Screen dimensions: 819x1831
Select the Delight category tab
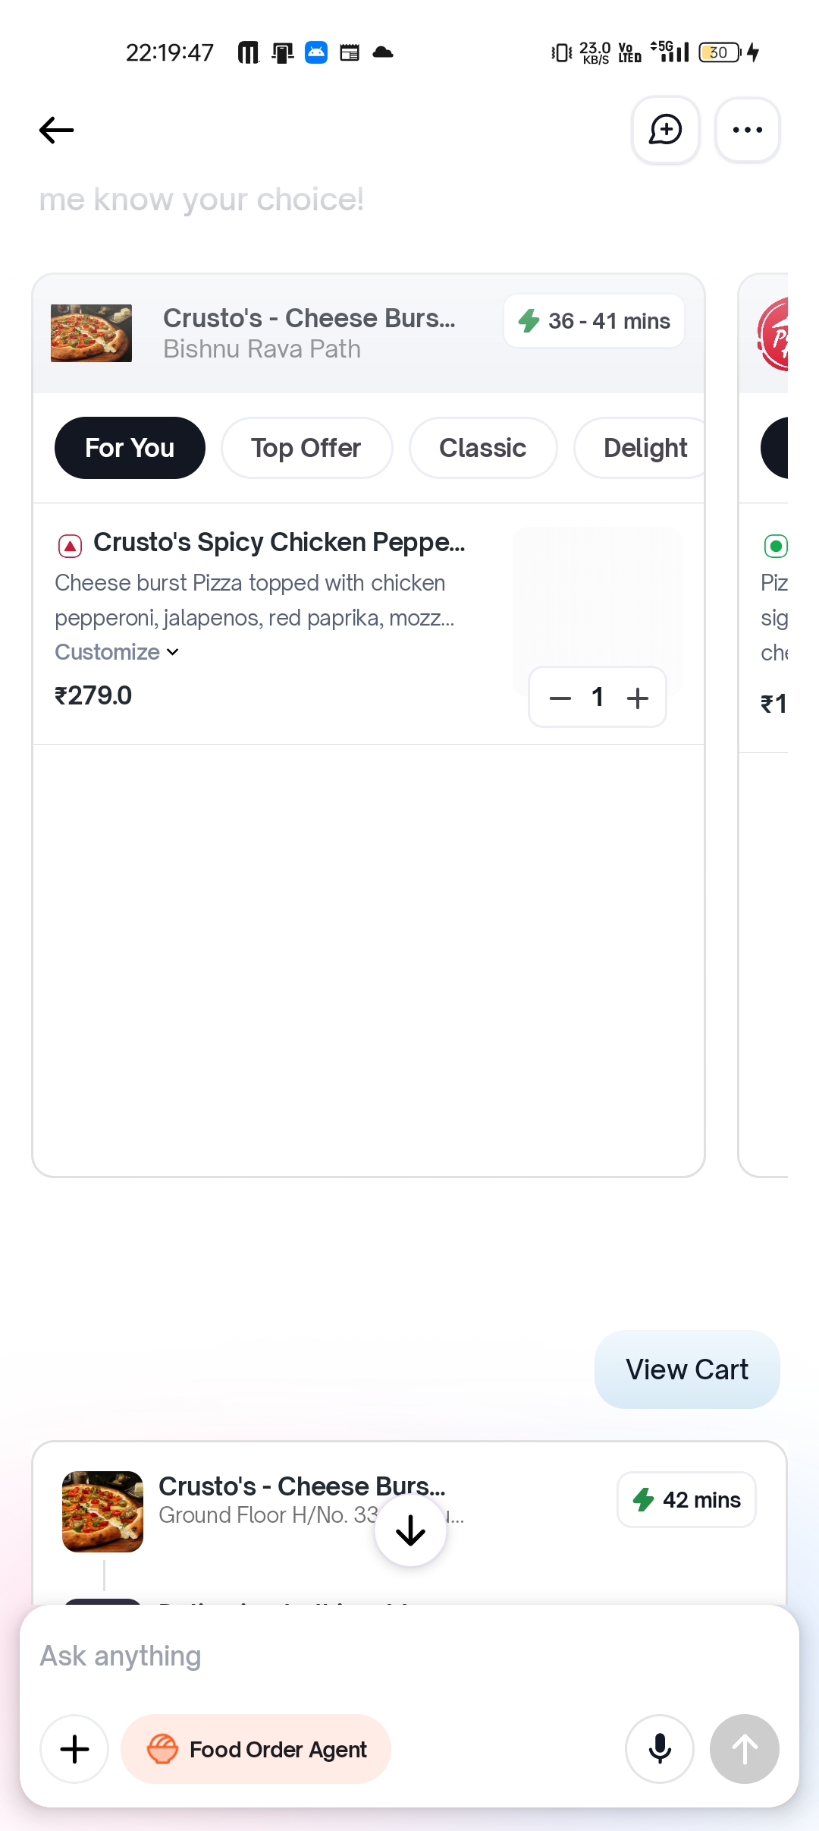pos(645,448)
